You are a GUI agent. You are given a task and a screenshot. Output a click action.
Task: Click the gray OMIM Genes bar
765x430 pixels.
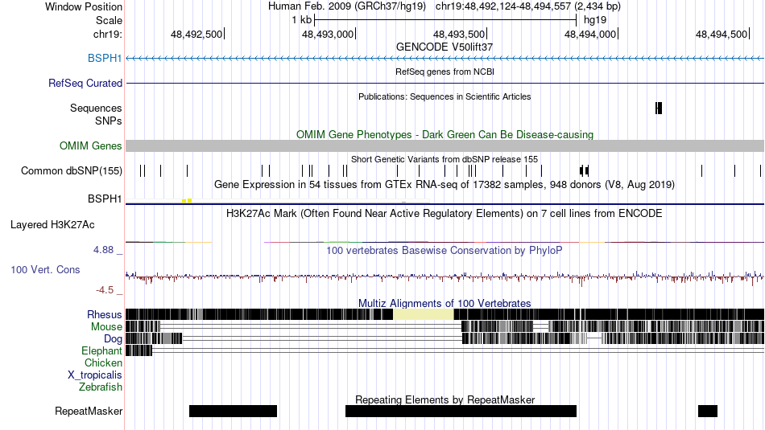click(x=445, y=146)
